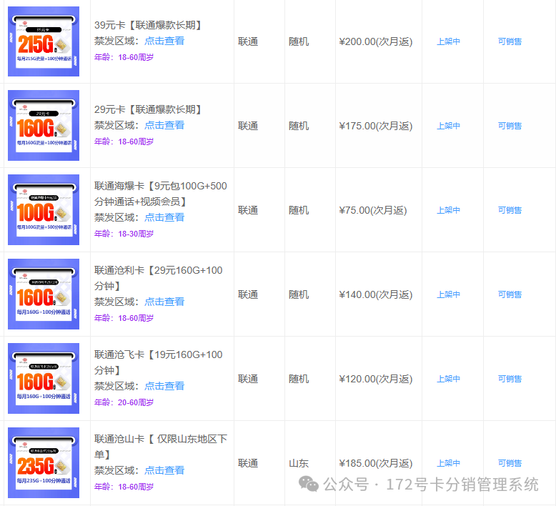The height and width of the screenshot is (506, 556).
Task: Click 可销售 in the 39元卡 row
Action: (510, 41)
